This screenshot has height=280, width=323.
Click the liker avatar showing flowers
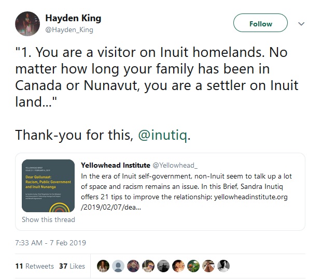[x=193, y=266]
